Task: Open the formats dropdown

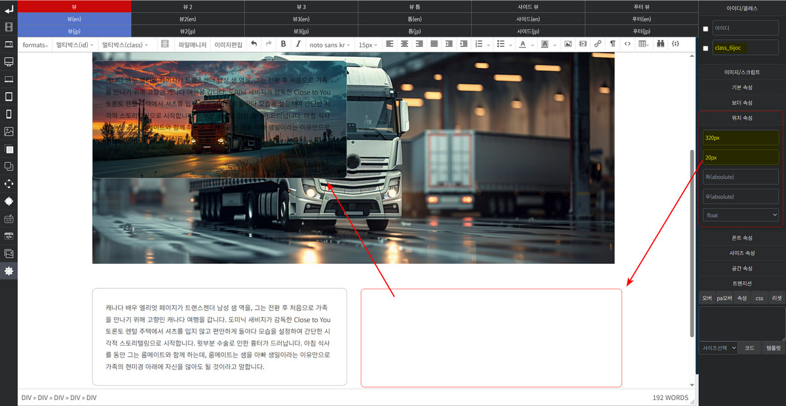Action: tap(35, 45)
